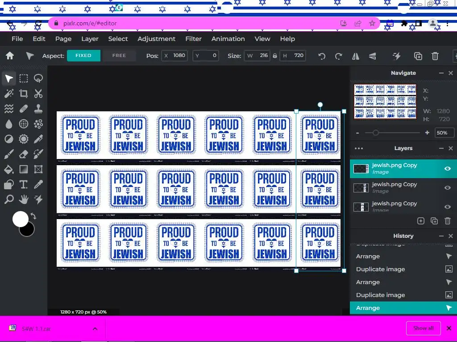
Task: Hide the selected top jewish.png Copy layer
Action: (x=447, y=169)
